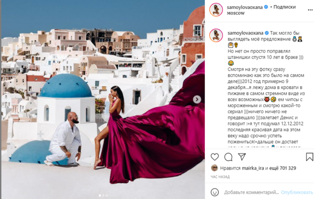Go to next photo with carousel arrow
Screen dimensions: 314x199
197,99
